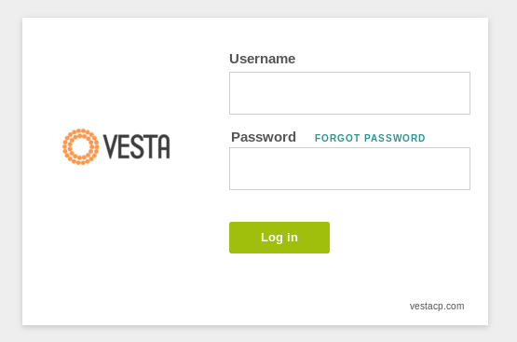Focus the Password input field
Viewport: 517px width, 342px height.
pyautogui.click(x=349, y=169)
